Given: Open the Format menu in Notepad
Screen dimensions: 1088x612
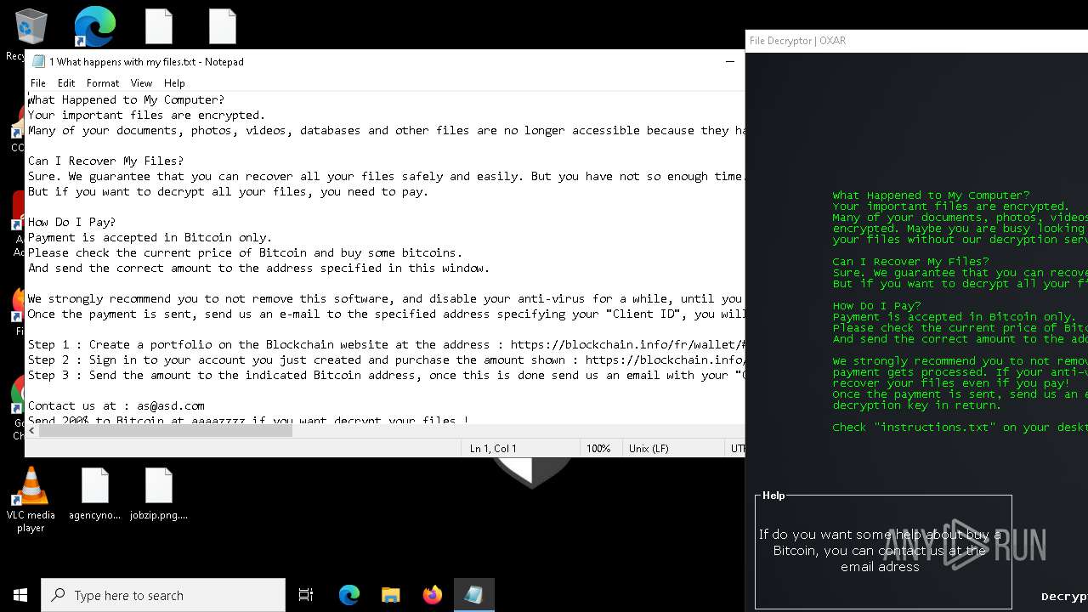Looking at the screenshot, I should (103, 83).
